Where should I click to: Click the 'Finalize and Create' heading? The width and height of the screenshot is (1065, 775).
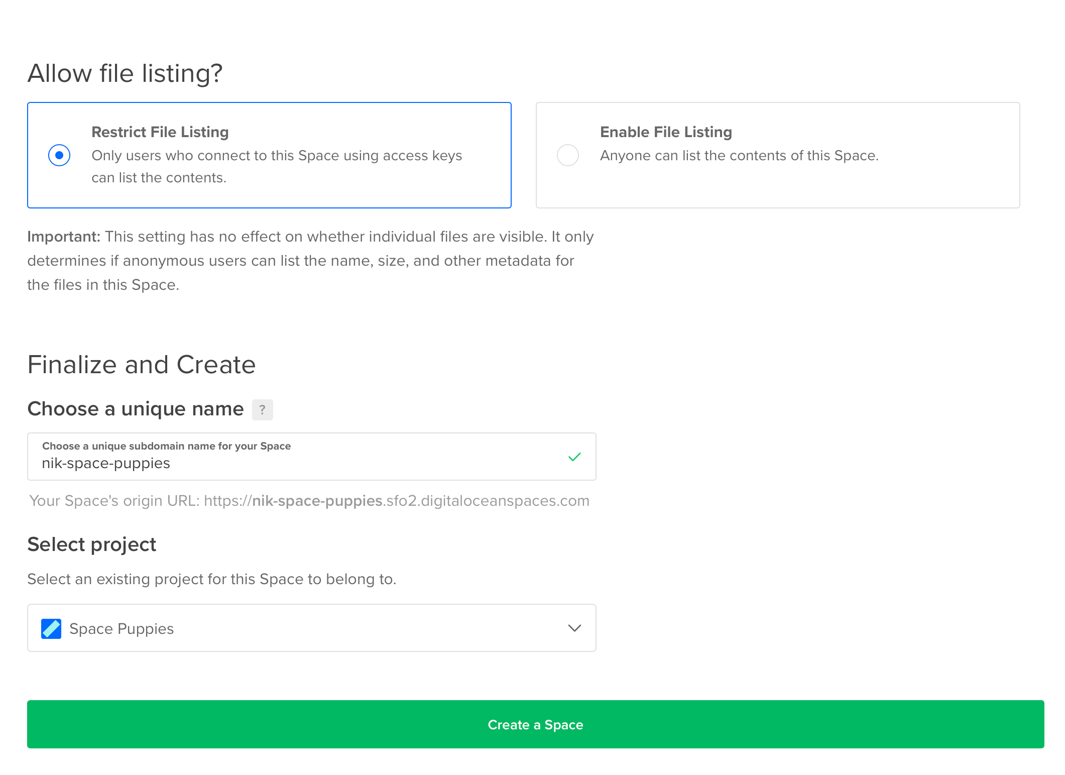pyautogui.click(x=142, y=365)
